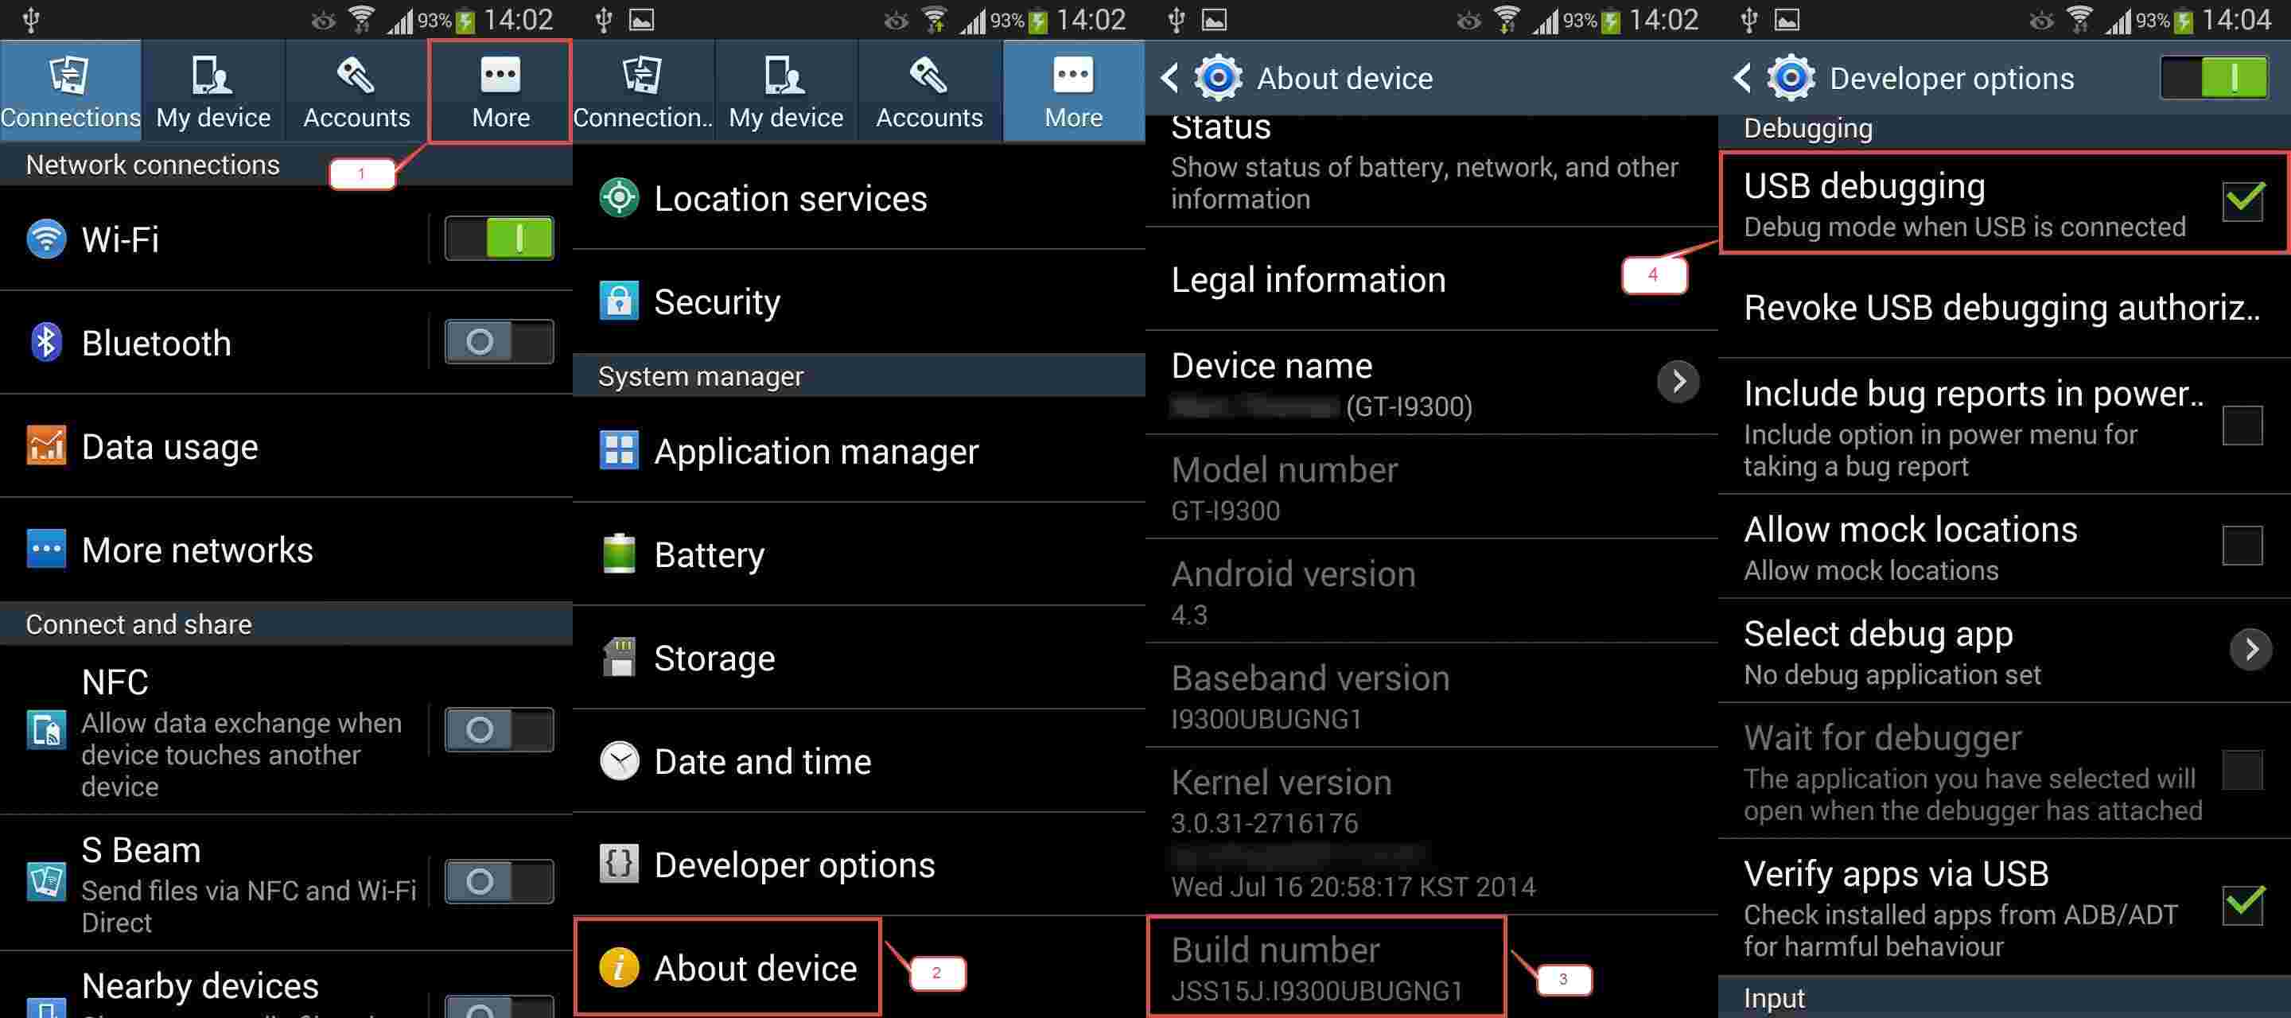This screenshot has height=1018, width=2291.
Task: Open Storage via the SD card icon
Action: click(x=619, y=657)
